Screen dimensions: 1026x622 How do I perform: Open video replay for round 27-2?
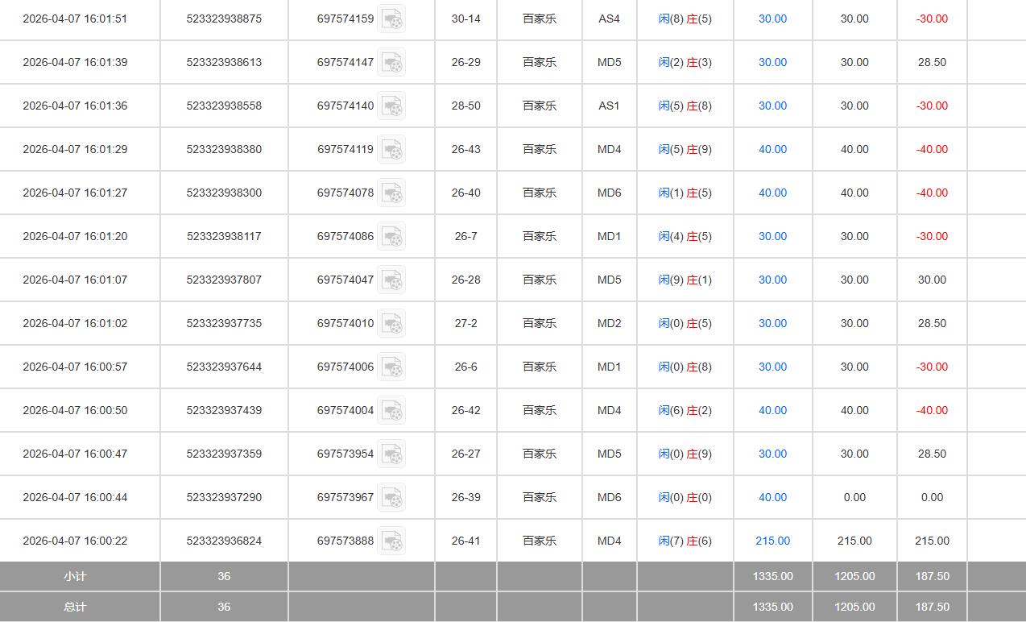pyautogui.click(x=392, y=323)
